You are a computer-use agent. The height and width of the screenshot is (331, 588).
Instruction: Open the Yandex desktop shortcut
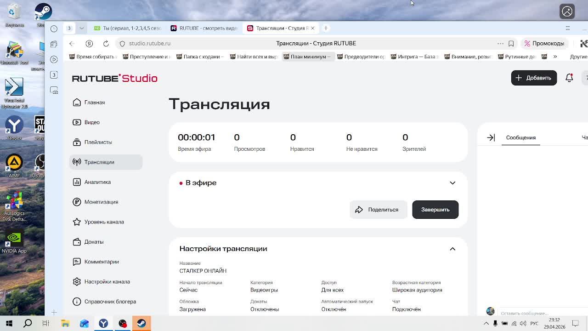pos(14,128)
